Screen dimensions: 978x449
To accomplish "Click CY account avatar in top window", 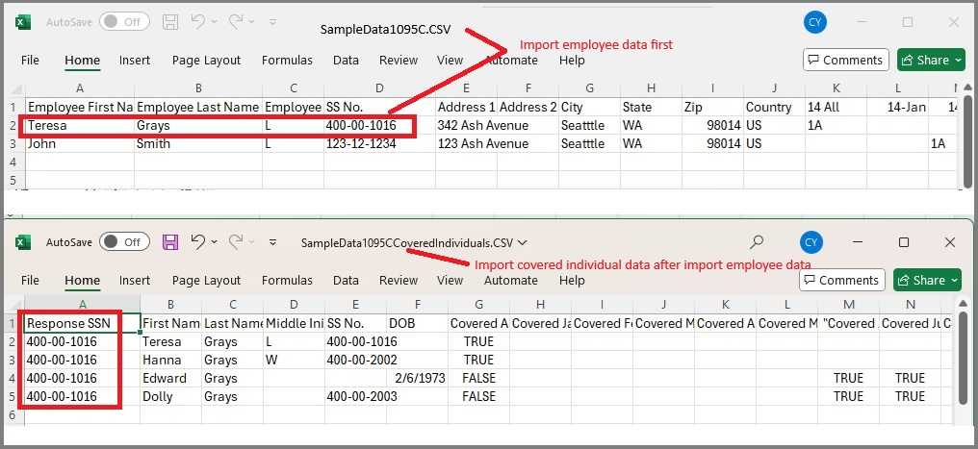I will click(814, 21).
